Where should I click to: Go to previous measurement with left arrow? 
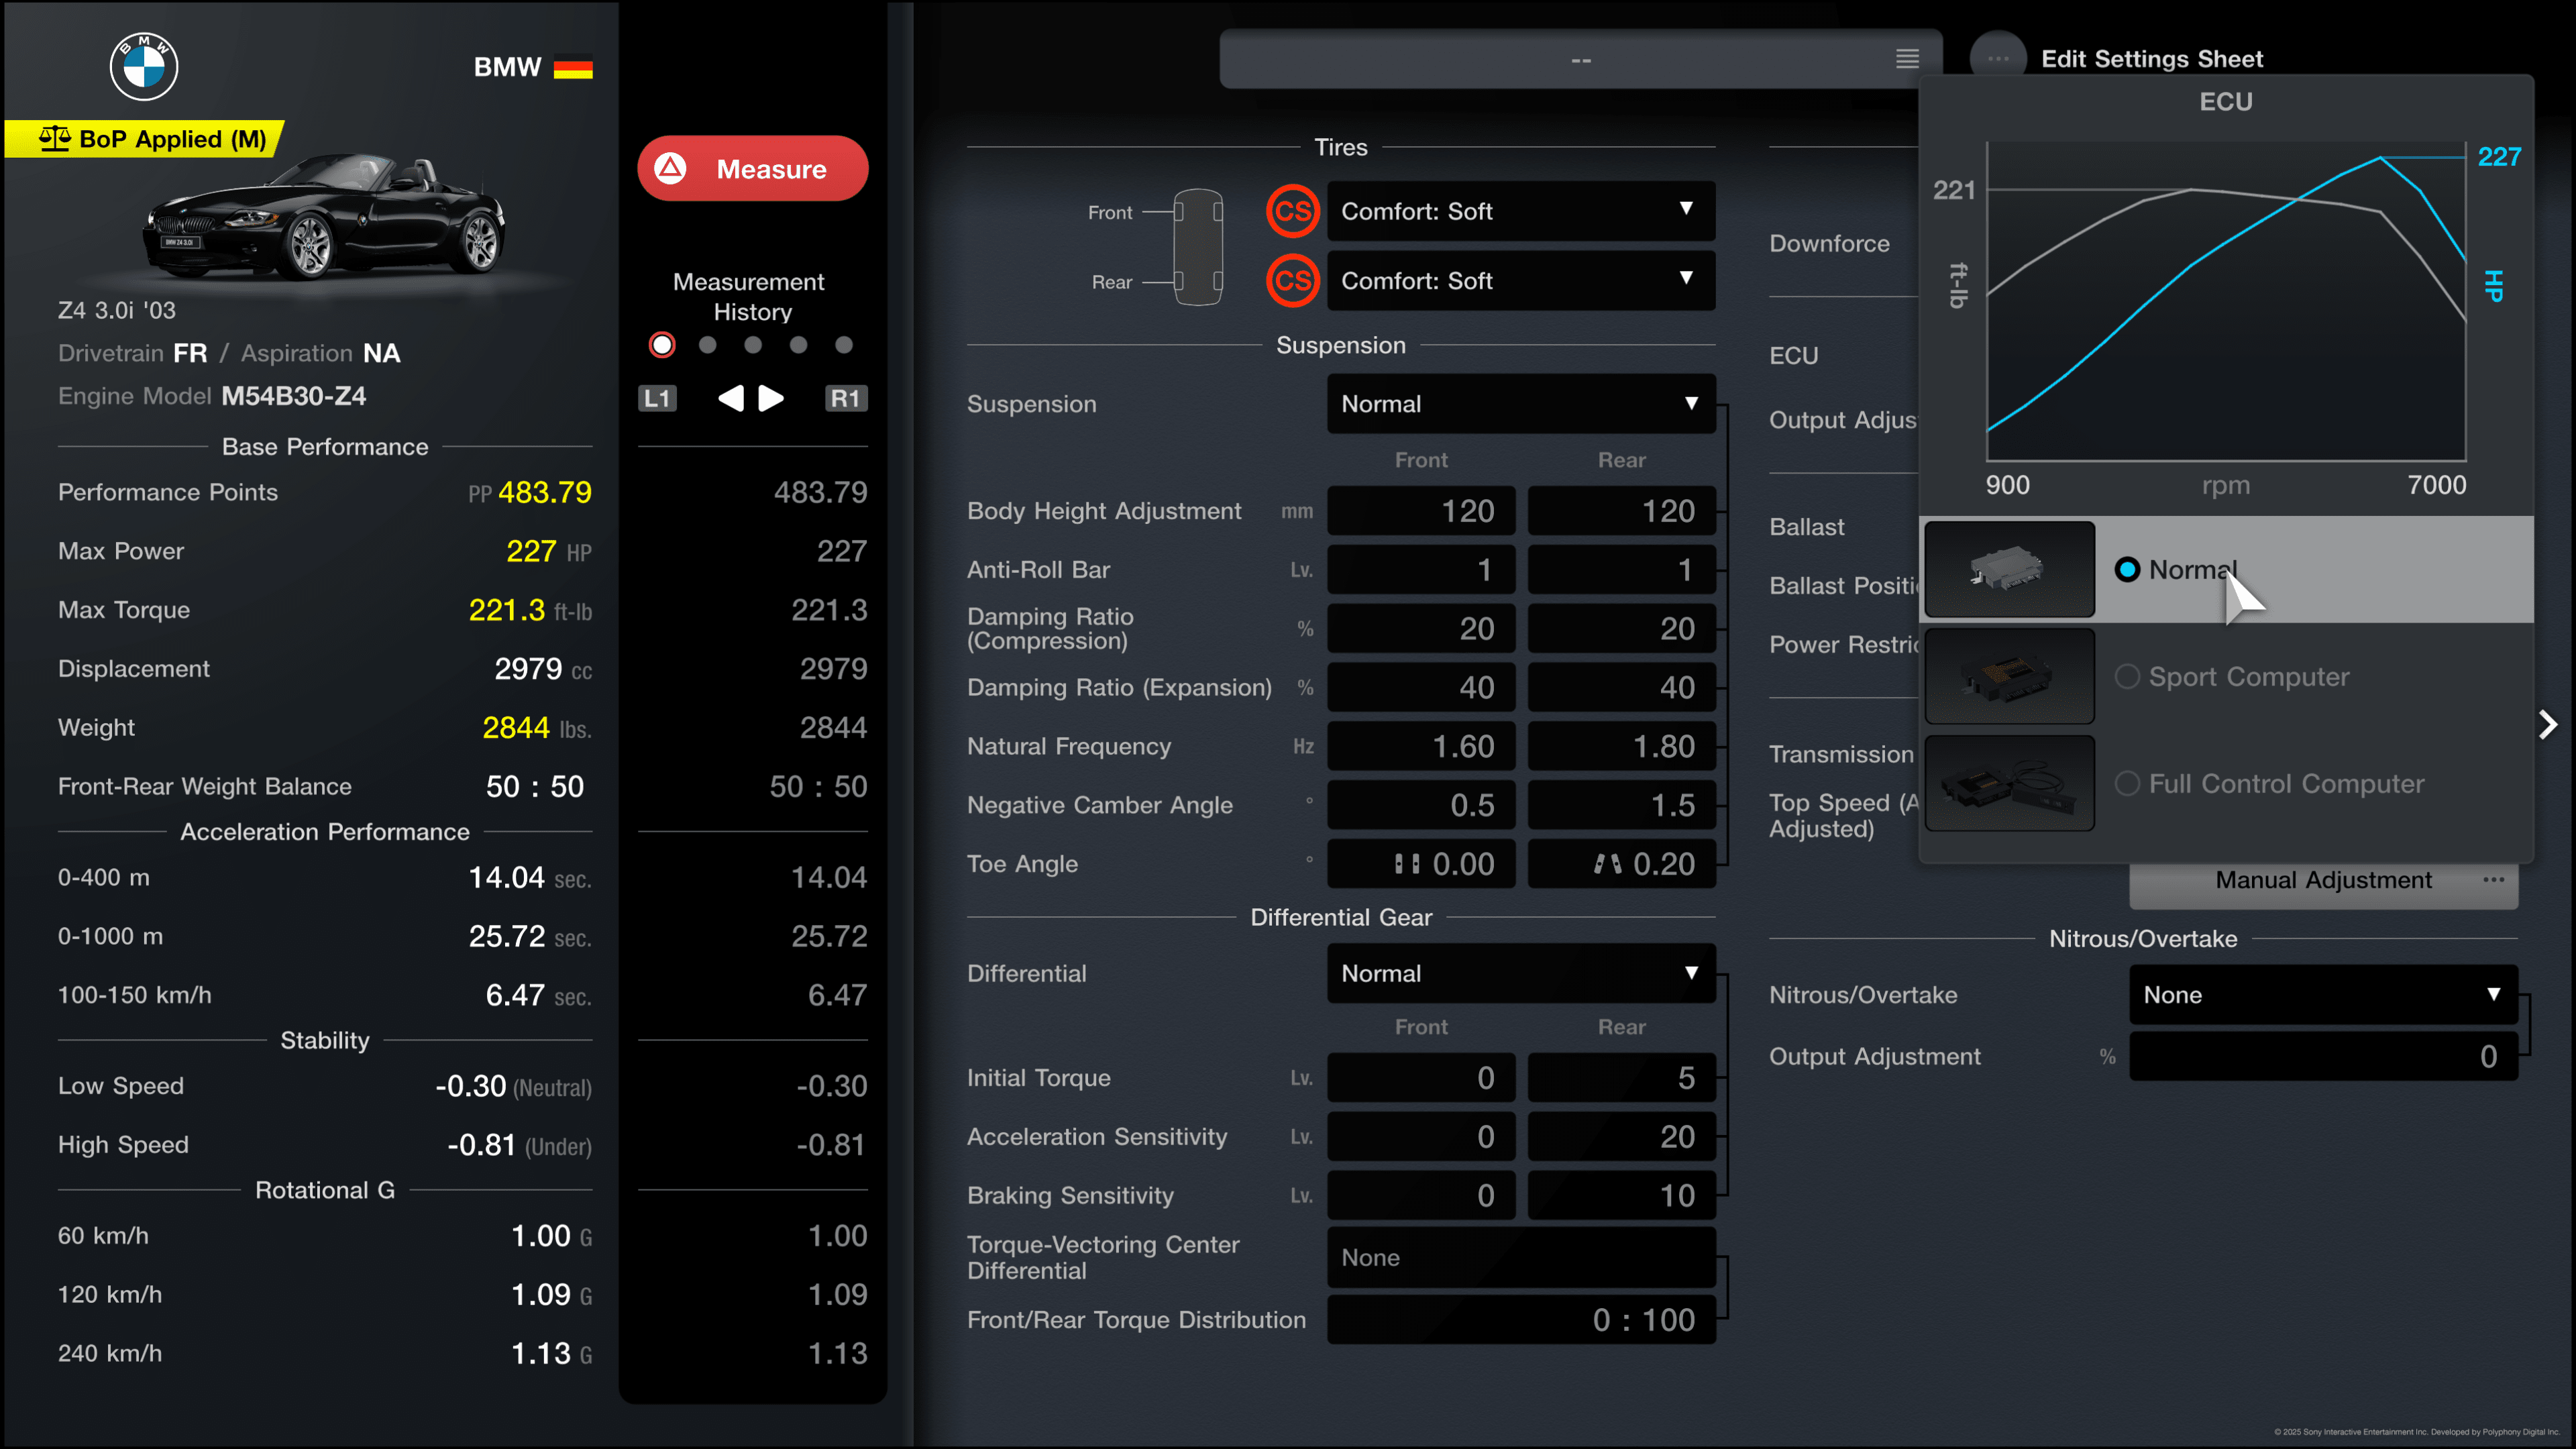[x=731, y=398]
